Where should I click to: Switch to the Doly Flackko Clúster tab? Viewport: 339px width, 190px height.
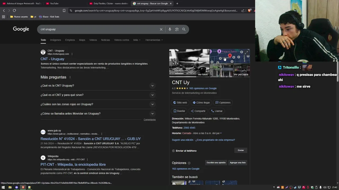[x=109, y=3]
